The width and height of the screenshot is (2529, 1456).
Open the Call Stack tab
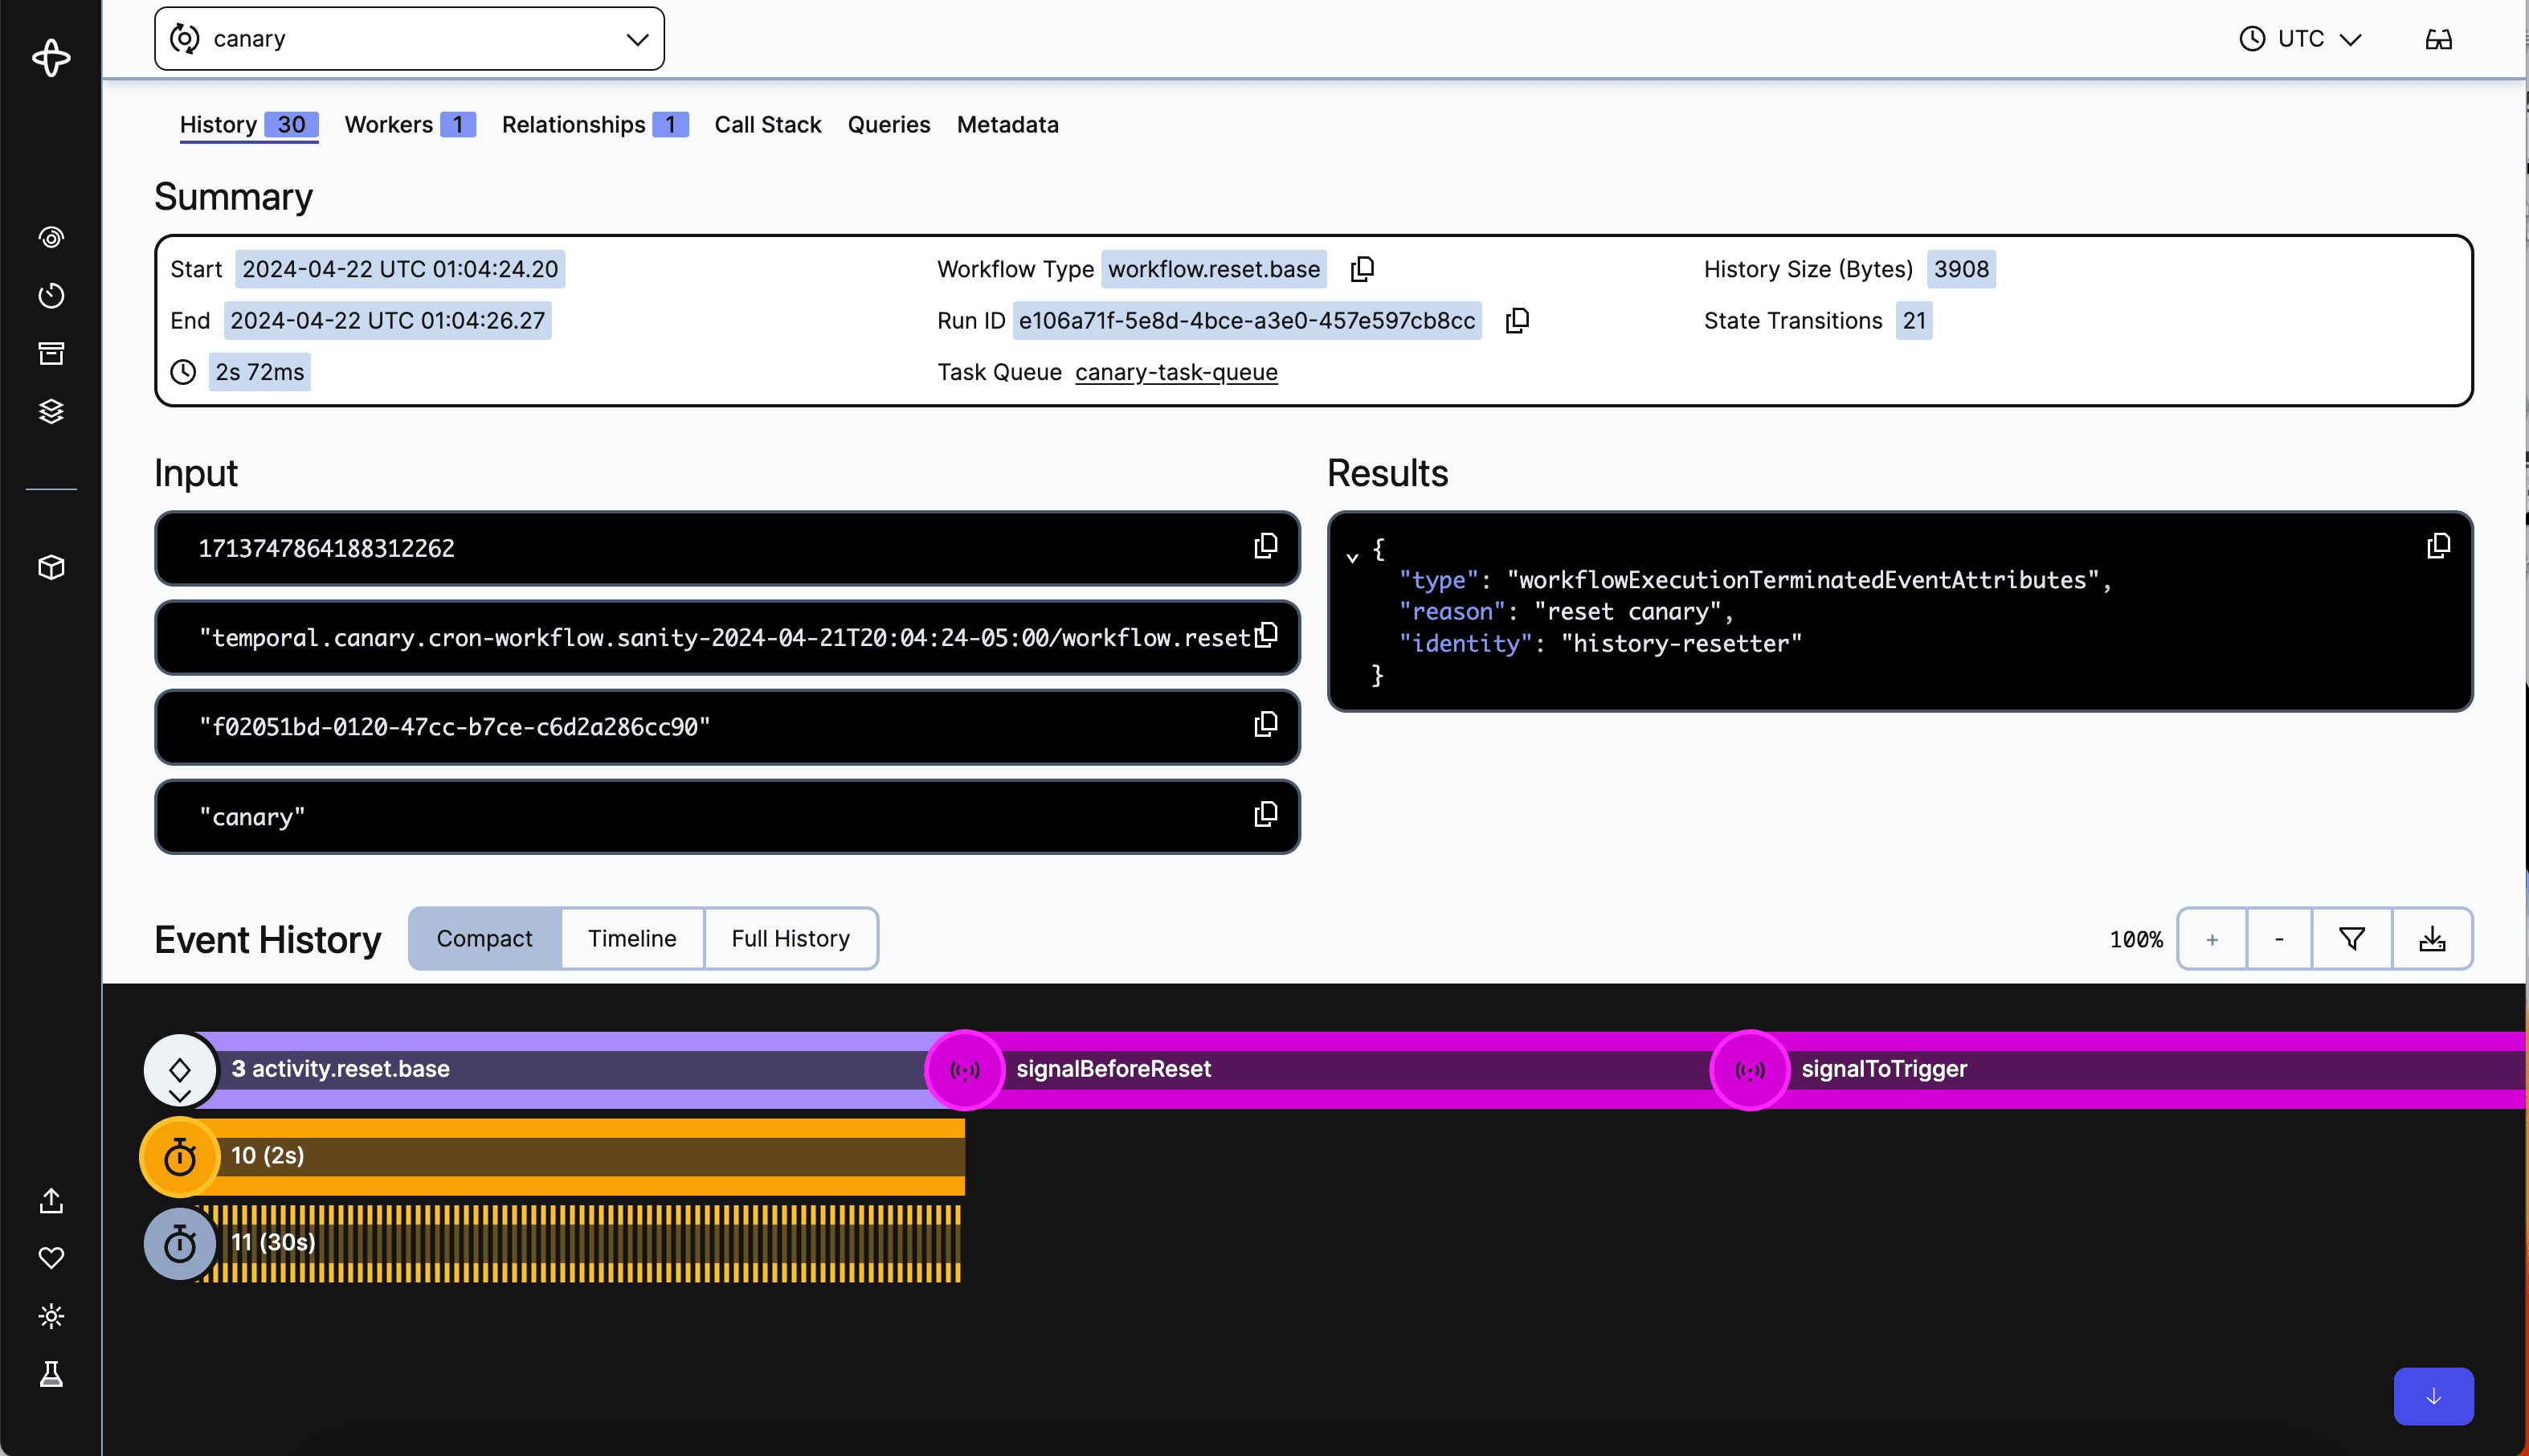pos(768,125)
